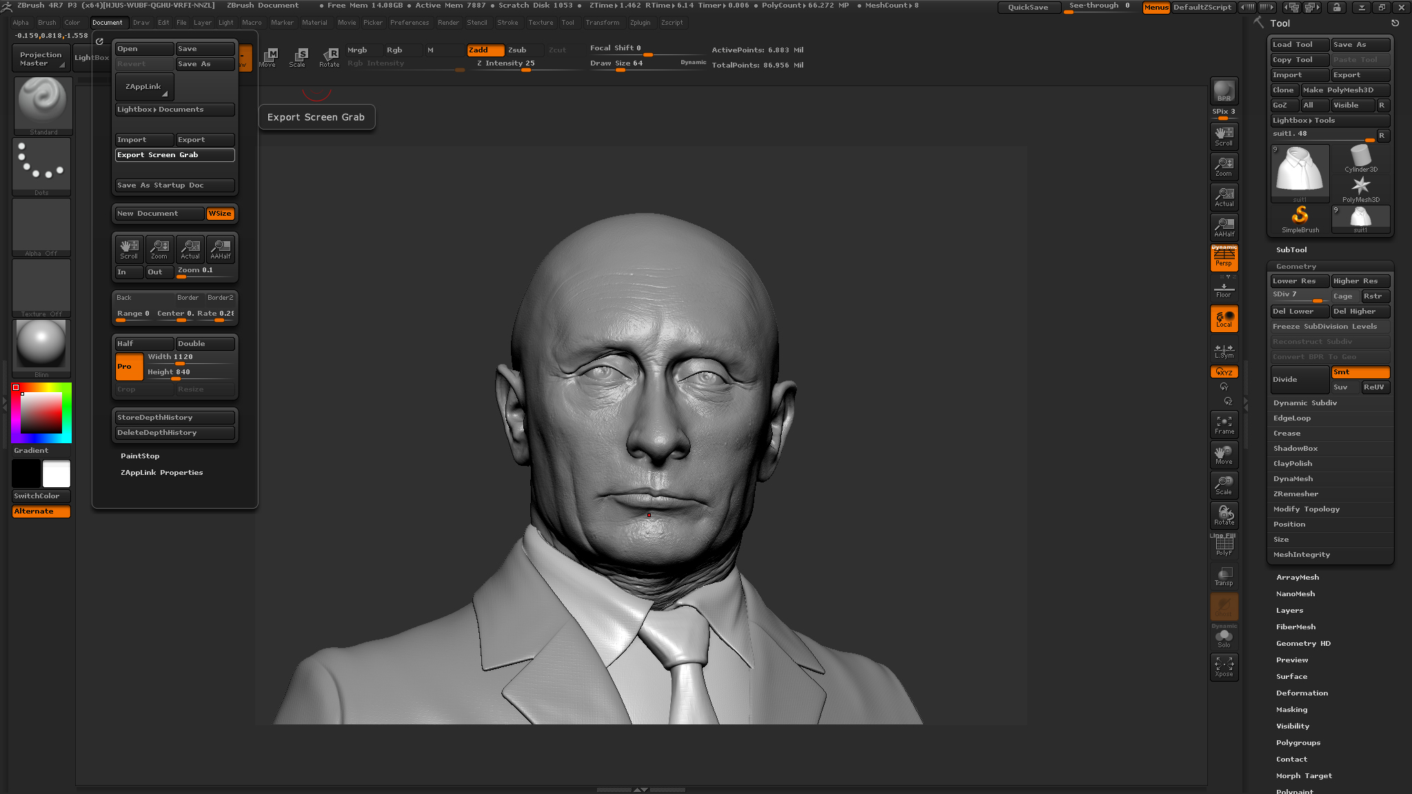Click Save As Startup Doc
The image size is (1412, 794).
click(x=175, y=185)
